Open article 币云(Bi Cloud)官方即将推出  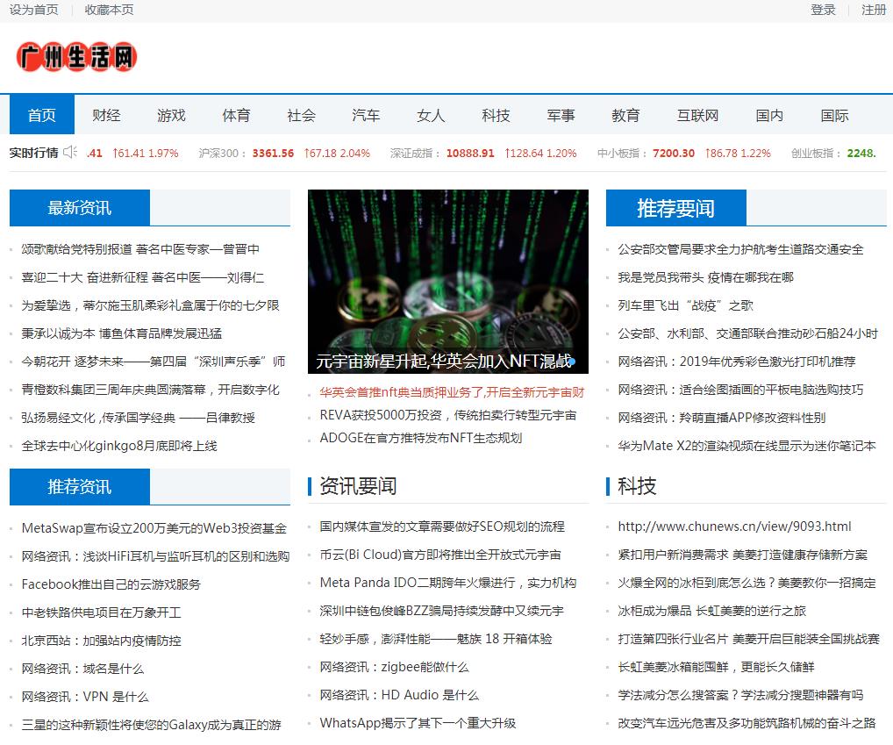click(440, 555)
